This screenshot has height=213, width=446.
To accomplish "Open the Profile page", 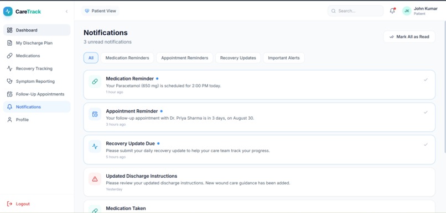I will 37,120.
